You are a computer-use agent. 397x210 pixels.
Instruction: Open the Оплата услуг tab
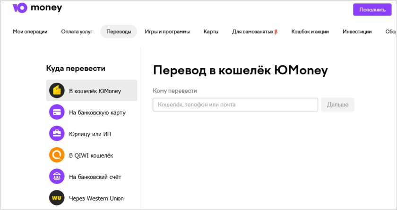click(x=77, y=32)
